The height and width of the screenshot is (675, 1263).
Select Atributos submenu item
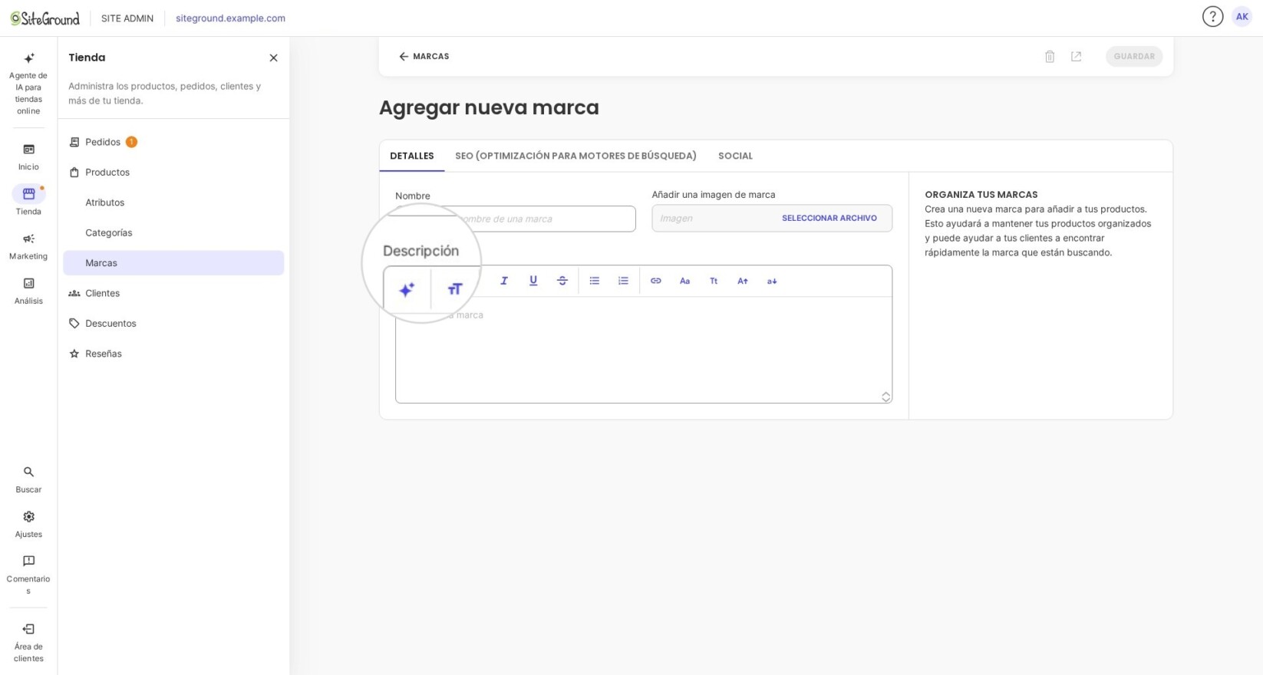[173, 202]
